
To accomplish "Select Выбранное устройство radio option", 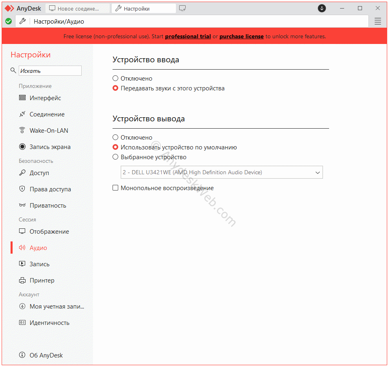I will tap(115, 157).
